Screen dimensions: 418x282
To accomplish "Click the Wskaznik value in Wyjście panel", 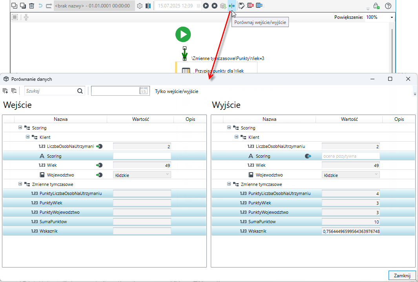I will [x=351, y=231].
